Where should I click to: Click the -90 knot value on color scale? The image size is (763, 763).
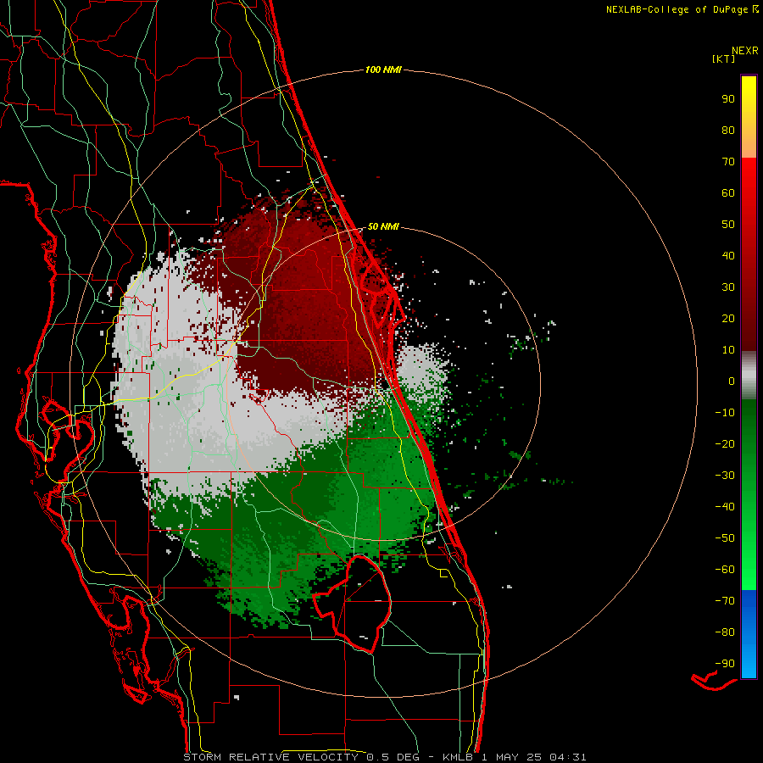(x=725, y=664)
